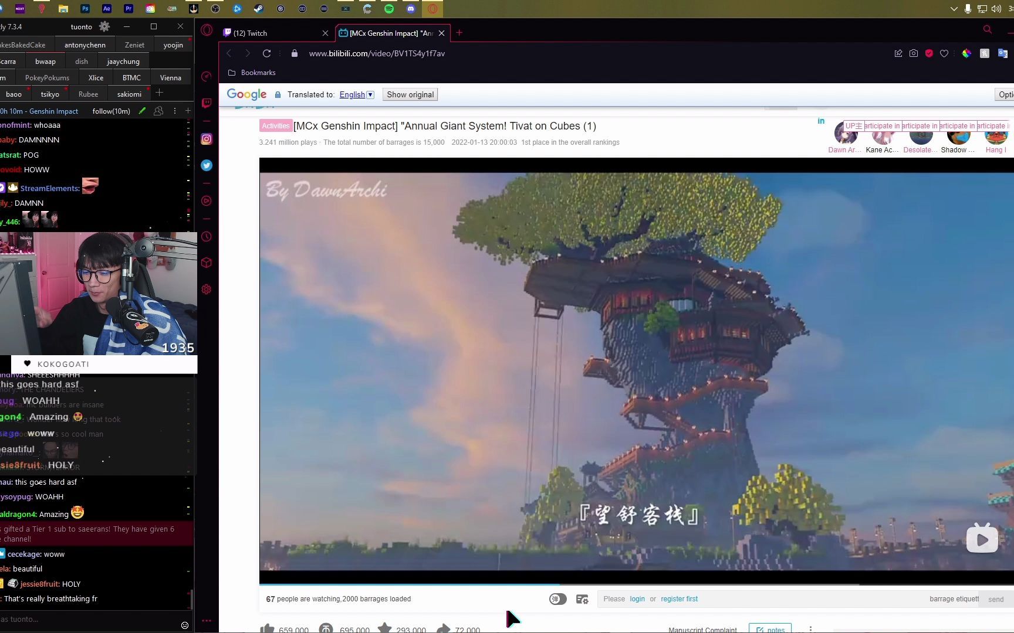Open the volume control in system tray
The width and height of the screenshot is (1014, 633).
tap(996, 9)
